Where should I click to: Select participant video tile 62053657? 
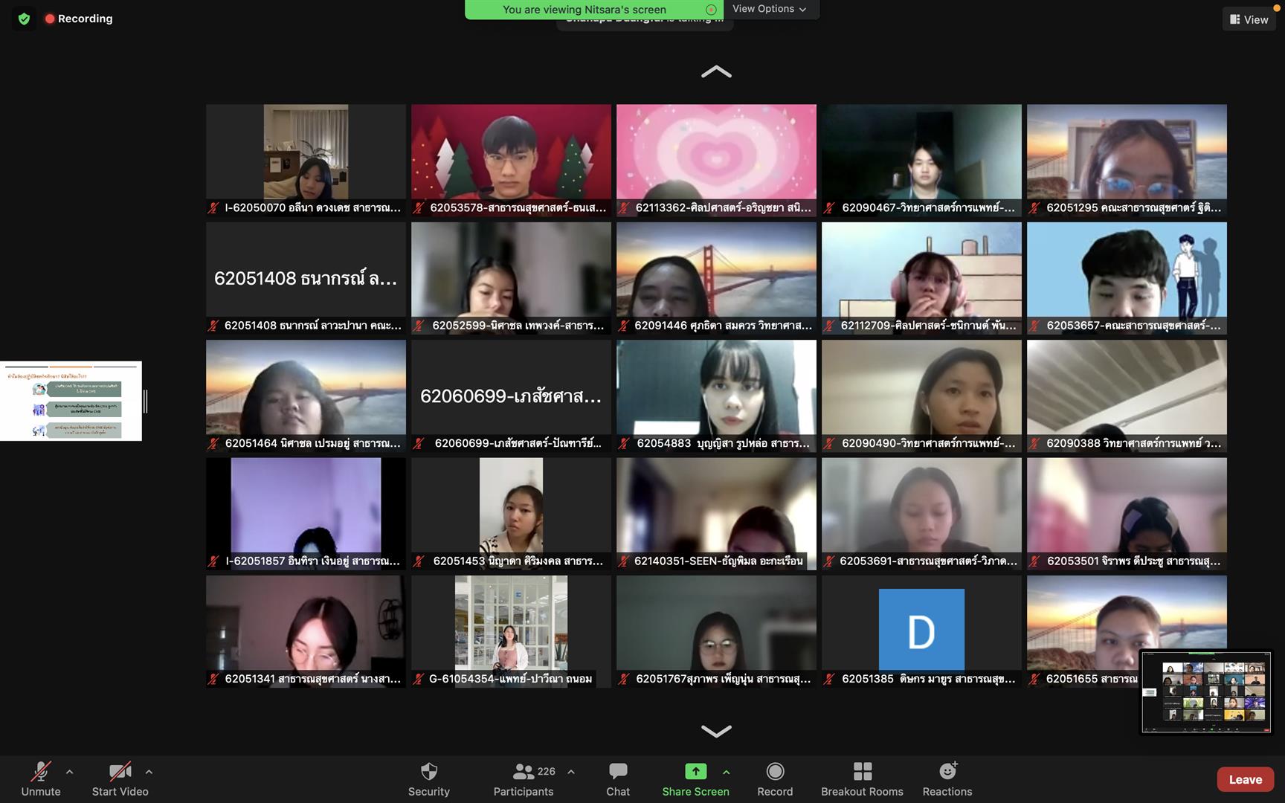point(1127,278)
